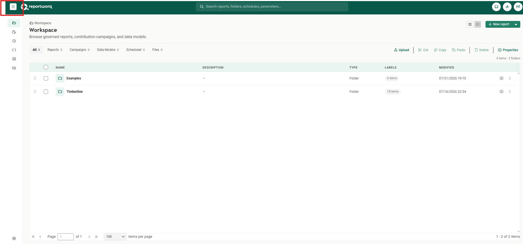Viewport: 523px width, 244px height.
Task: Click the LABELS column header
Action: (390, 67)
